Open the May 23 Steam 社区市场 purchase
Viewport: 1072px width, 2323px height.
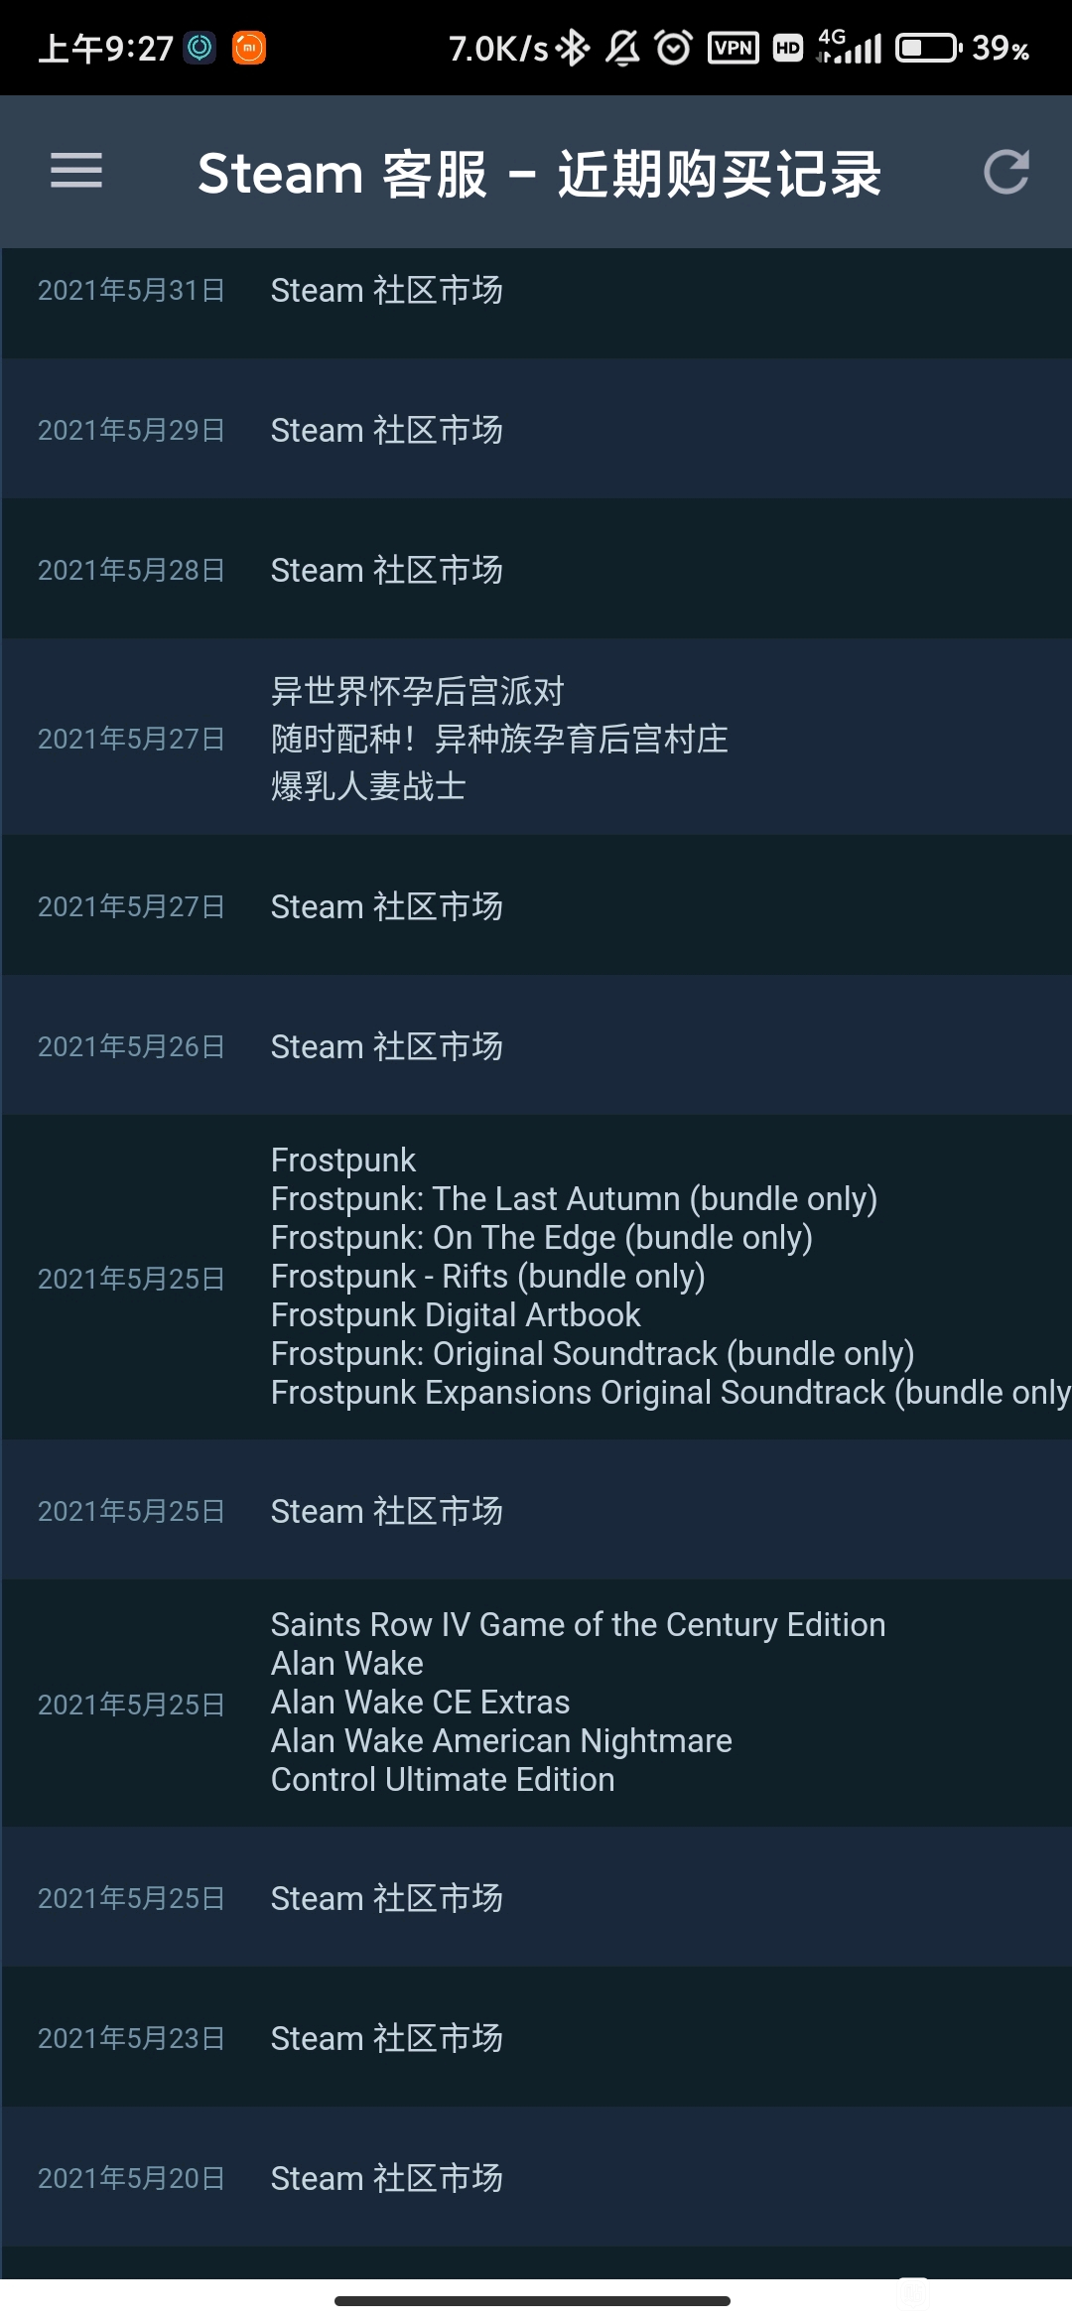536,2038
